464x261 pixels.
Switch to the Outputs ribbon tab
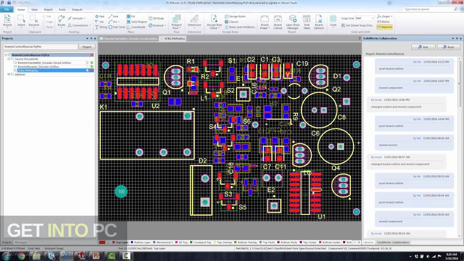coord(77,9)
